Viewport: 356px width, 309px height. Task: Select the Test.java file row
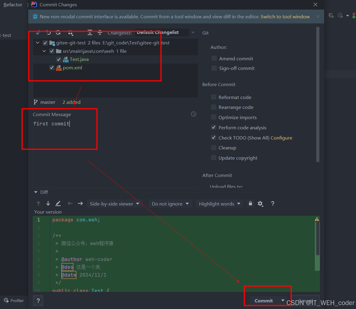tap(115, 59)
